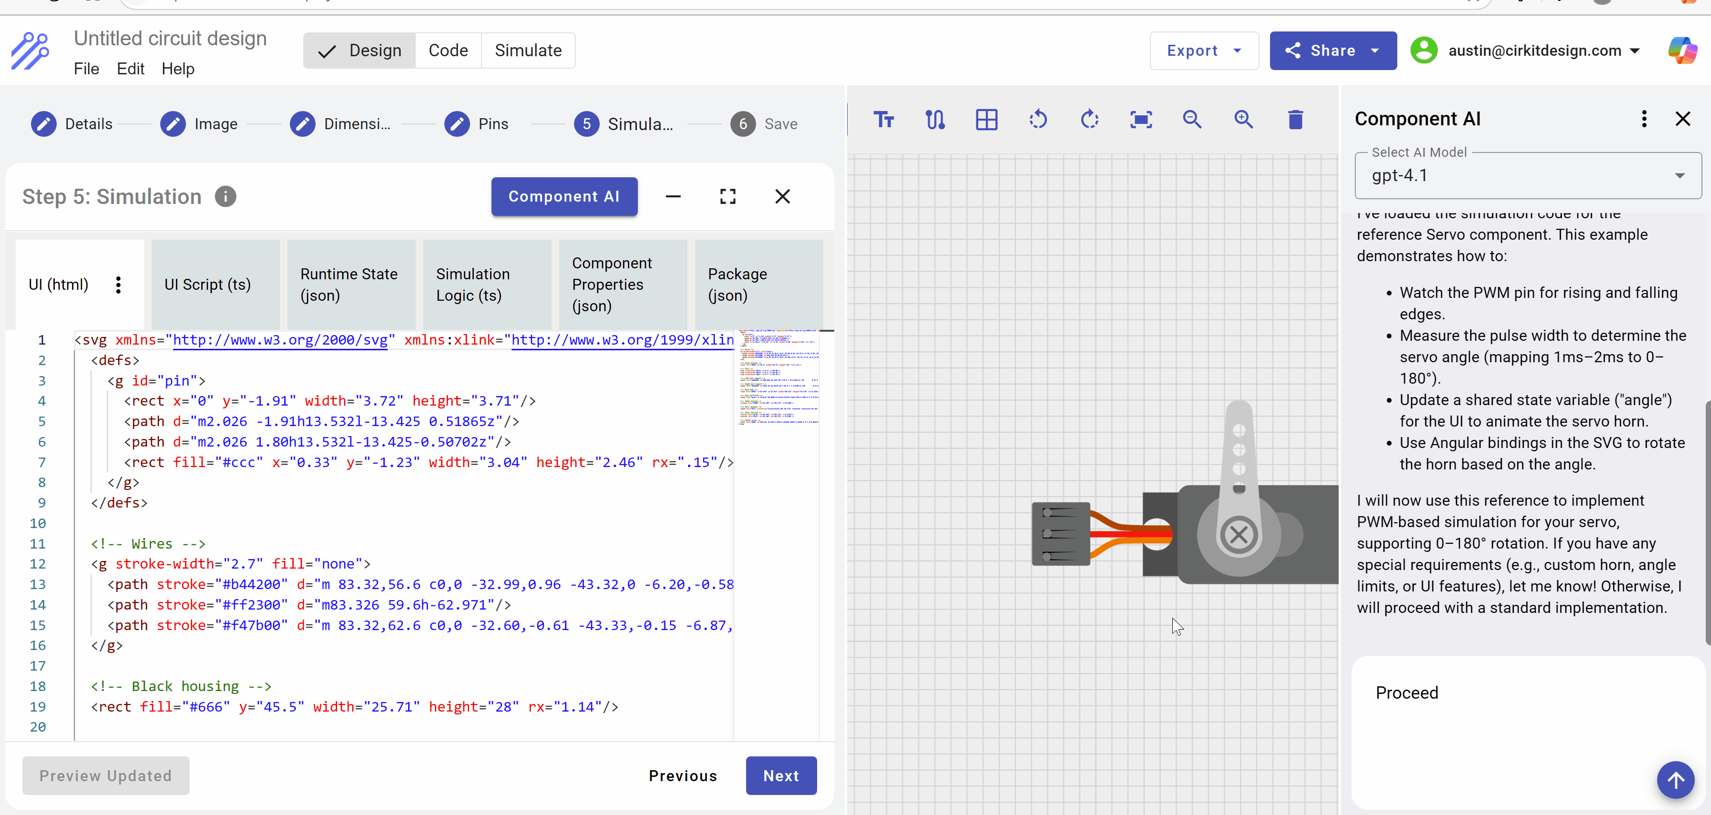Click the "<!-- Wires -->" comment line
The width and height of the screenshot is (1711, 815).
(148, 544)
